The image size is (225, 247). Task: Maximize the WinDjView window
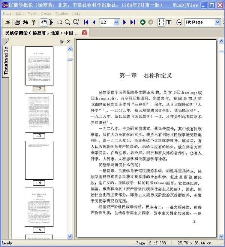(x=212, y=5)
